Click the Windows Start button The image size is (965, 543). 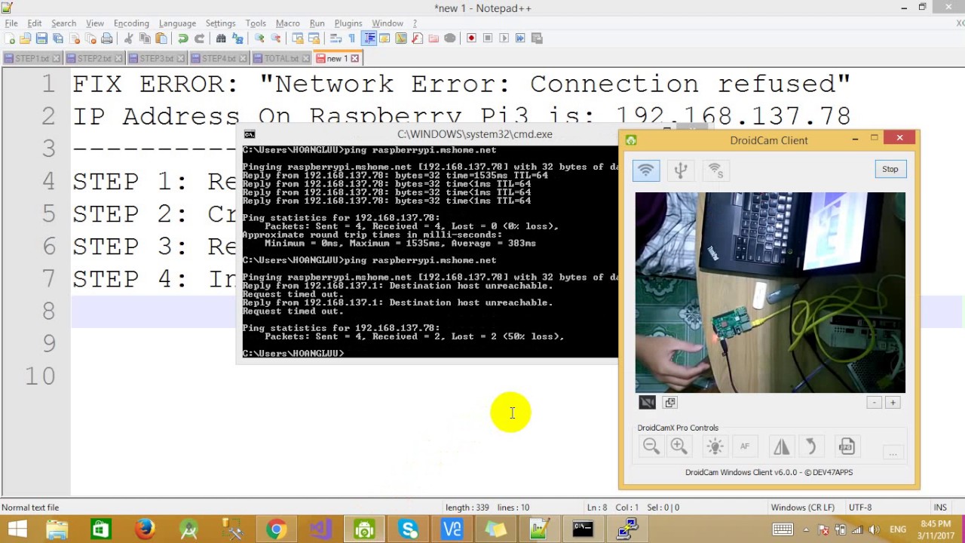point(17,529)
